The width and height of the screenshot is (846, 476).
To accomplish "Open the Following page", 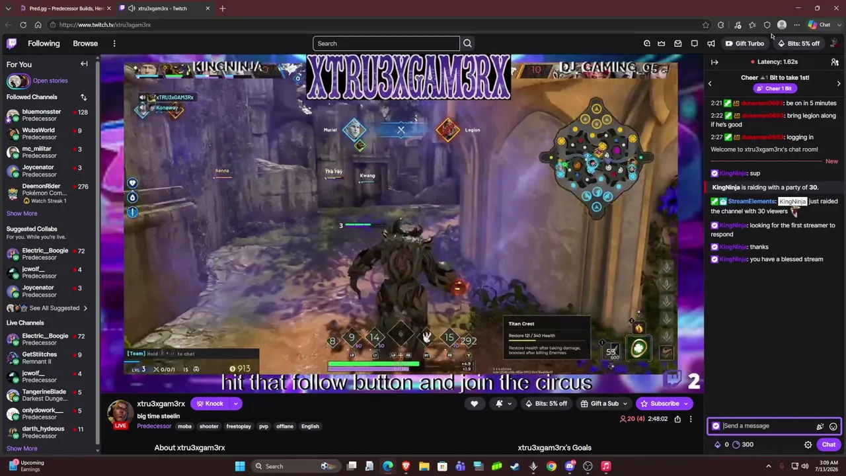I will click(44, 44).
